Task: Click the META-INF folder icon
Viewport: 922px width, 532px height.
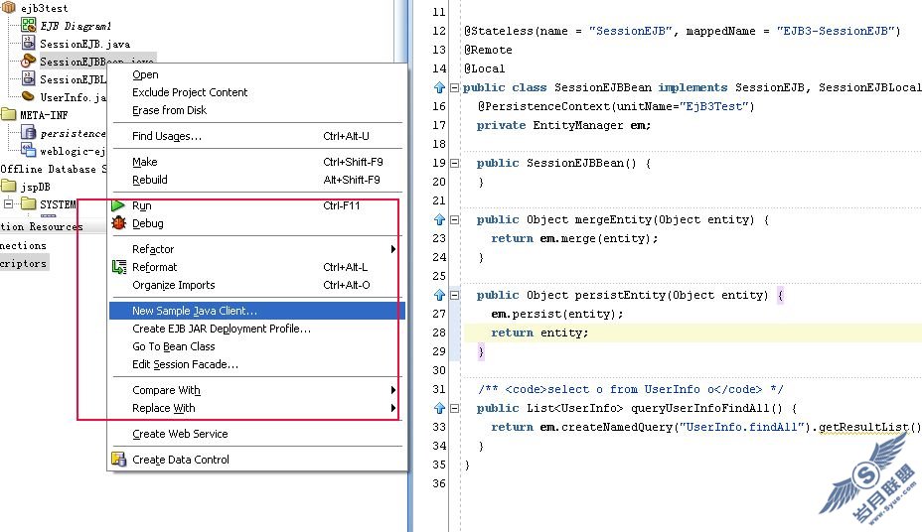Action: pyautogui.click(x=8, y=114)
